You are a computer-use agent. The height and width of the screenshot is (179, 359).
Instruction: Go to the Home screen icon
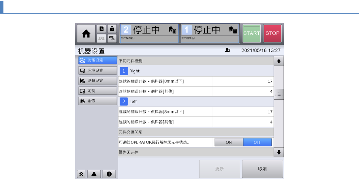click(x=86, y=34)
